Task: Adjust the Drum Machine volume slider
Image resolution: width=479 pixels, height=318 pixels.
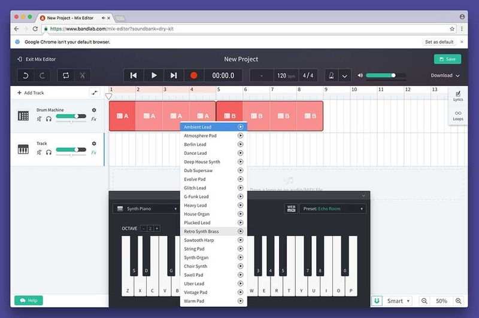Action: click(x=71, y=116)
